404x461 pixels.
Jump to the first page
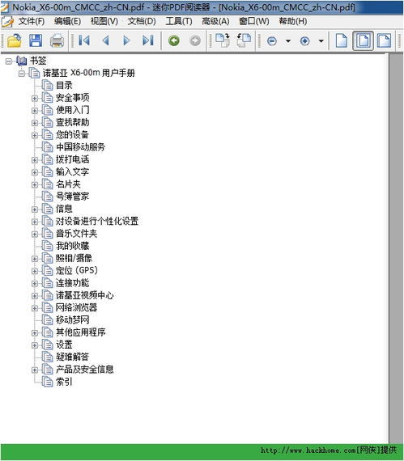click(84, 40)
